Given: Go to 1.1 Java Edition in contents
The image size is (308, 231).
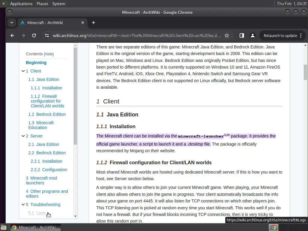Looking at the screenshot, I should [x=44, y=79].
